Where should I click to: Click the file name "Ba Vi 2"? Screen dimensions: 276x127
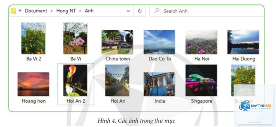click(34, 59)
